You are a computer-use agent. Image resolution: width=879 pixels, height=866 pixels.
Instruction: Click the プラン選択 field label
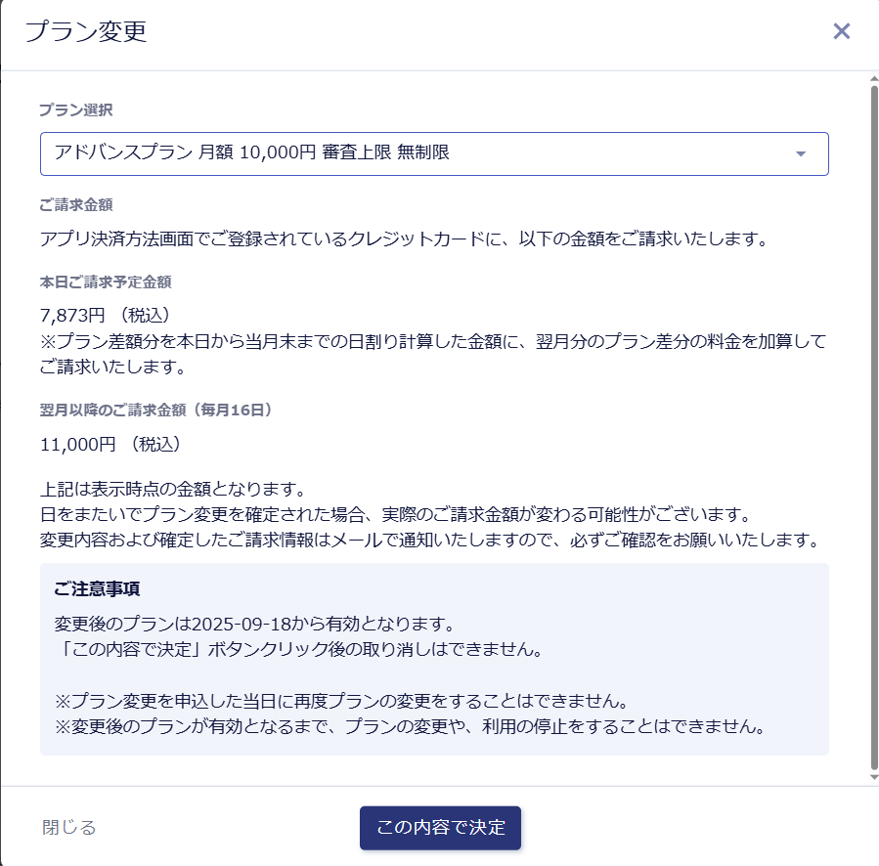[x=76, y=109]
